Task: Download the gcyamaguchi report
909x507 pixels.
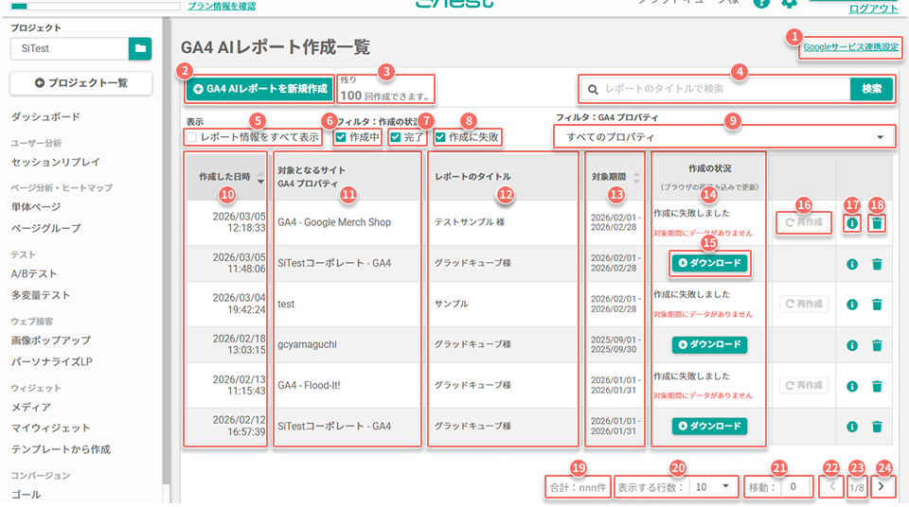Action: [x=709, y=344]
